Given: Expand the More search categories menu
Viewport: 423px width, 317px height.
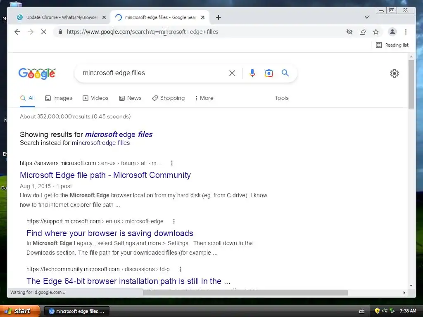Looking at the screenshot, I should coord(204,98).
